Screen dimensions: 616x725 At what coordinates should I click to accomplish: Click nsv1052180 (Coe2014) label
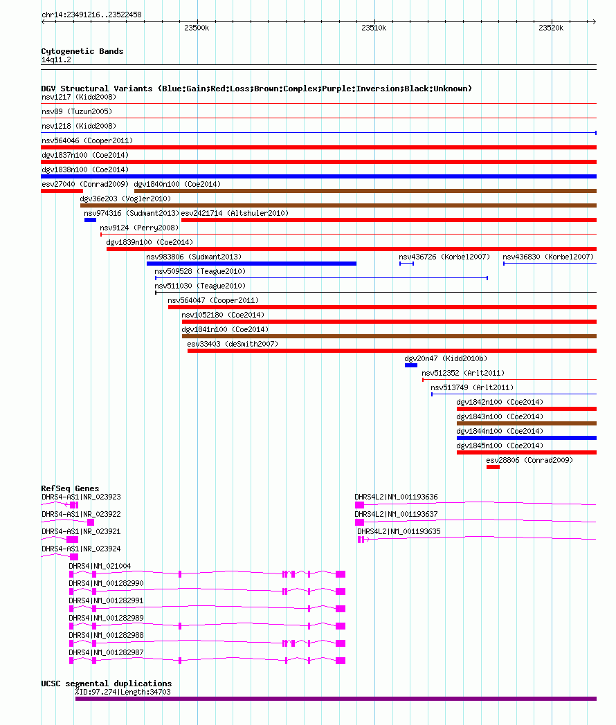[223, 315]
